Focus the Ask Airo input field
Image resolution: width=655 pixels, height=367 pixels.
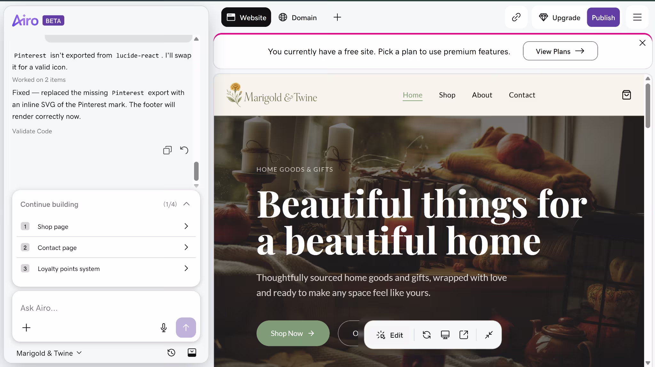(x=106, y=308)
